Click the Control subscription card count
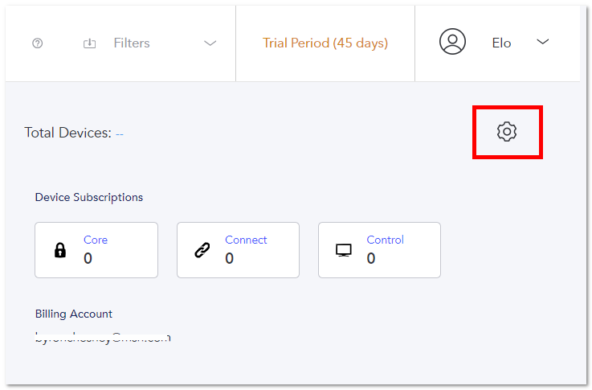This screenshot has height=390, width=592. 371,258
